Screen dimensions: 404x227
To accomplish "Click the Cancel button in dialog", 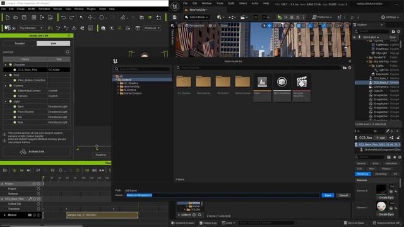I will (343, 195).
